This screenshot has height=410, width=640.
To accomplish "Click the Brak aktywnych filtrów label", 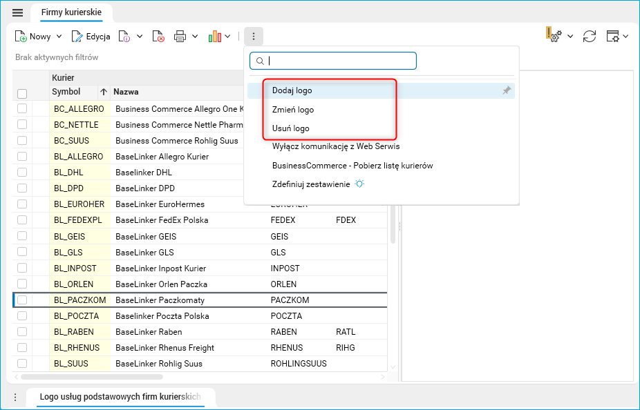I will click(57, 57).
